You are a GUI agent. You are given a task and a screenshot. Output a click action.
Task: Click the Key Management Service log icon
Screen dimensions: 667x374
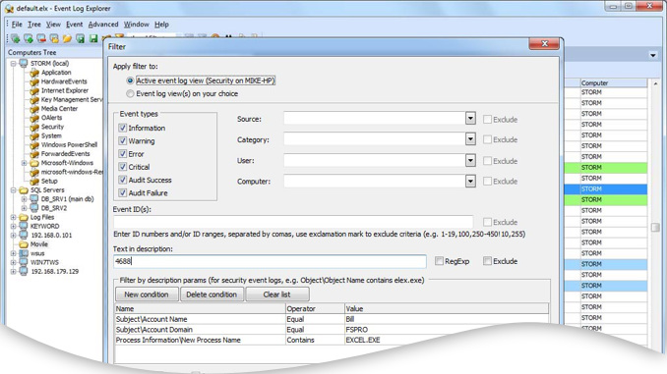(x=34, y=100)
